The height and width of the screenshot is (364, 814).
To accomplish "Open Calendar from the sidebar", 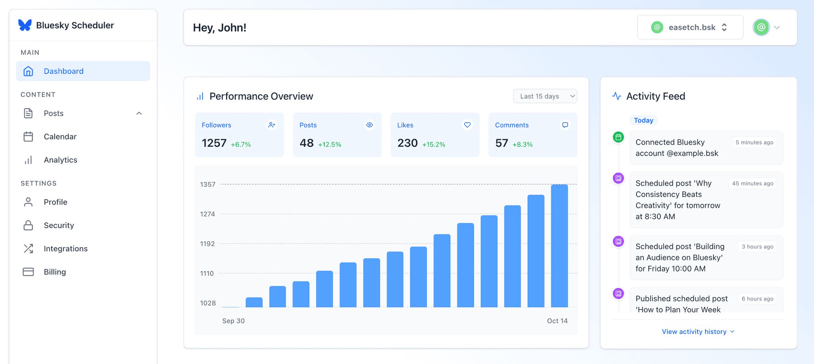I will point(60,137).
